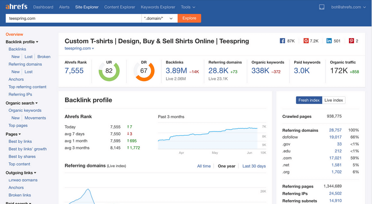Open New backlinks link beside Lost
This screenshot has width=372, height=204.
[15, 57]
